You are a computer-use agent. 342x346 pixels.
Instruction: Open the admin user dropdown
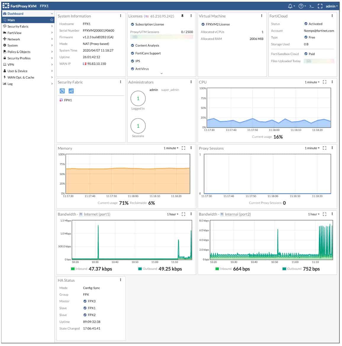332,6
